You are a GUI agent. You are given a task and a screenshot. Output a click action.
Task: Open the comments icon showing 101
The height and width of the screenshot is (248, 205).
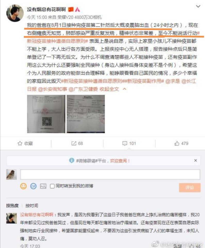(125, 143)
